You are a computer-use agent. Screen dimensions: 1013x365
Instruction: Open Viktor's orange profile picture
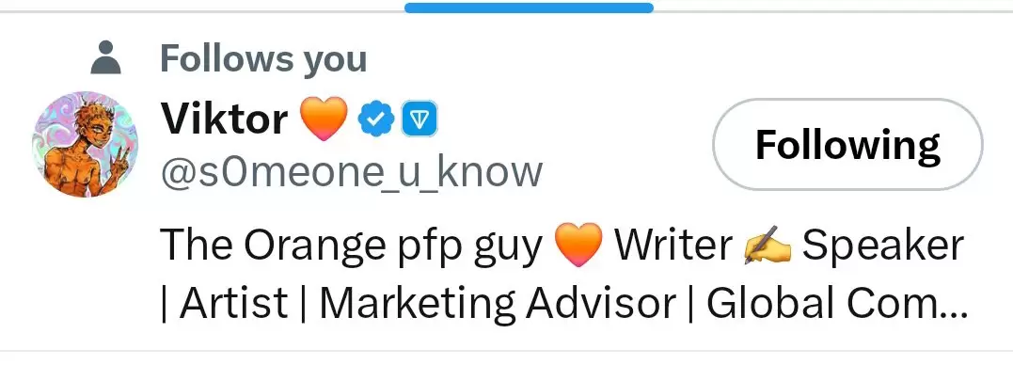point(85,144)
